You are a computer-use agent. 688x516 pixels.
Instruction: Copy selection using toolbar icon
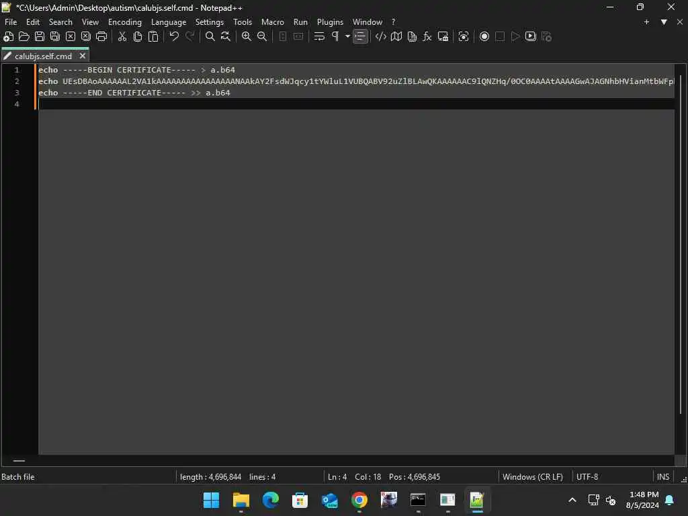click(137, 36)
